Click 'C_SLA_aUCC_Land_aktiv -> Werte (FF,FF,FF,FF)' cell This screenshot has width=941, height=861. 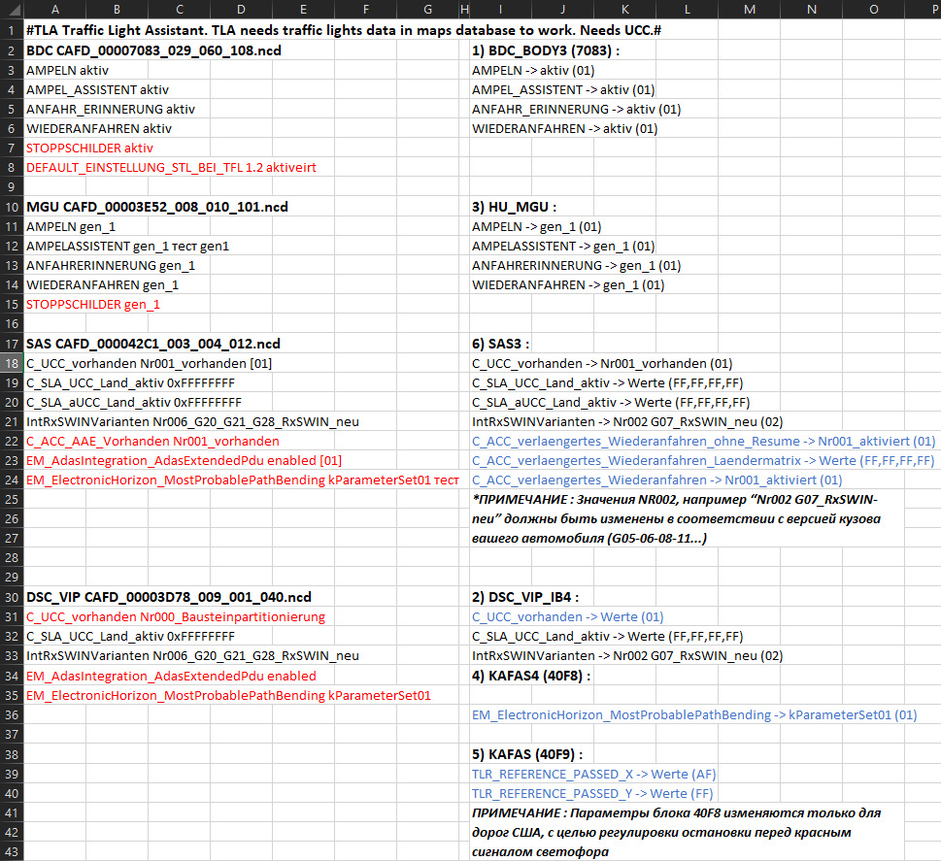click(611, 402)
